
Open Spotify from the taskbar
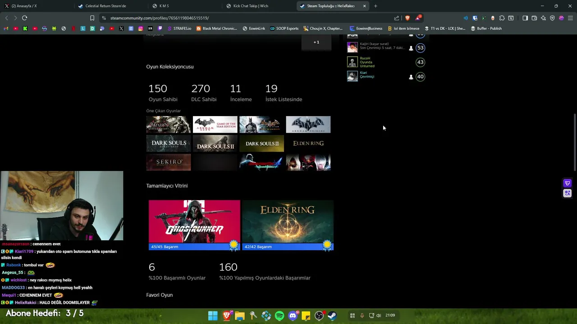pos(279,315)
